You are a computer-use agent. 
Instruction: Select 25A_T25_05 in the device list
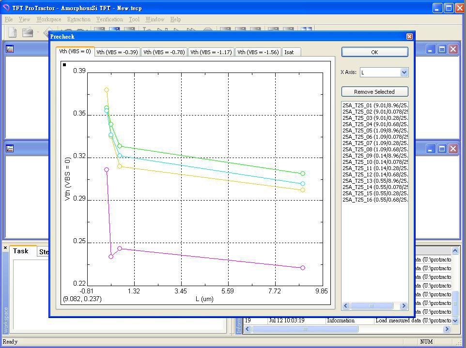(373, 130)
